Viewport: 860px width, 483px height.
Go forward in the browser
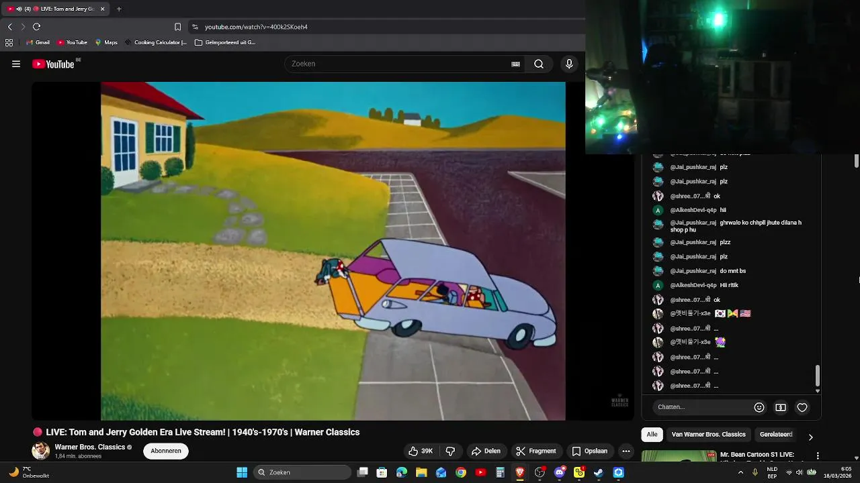[x=23, y=27]
